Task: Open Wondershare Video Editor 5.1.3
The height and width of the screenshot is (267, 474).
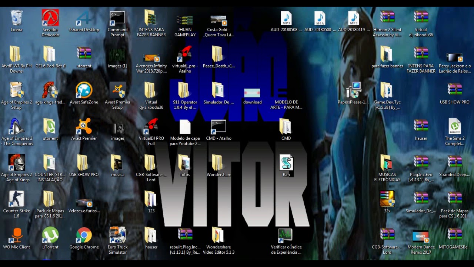Action: (218, 235)
